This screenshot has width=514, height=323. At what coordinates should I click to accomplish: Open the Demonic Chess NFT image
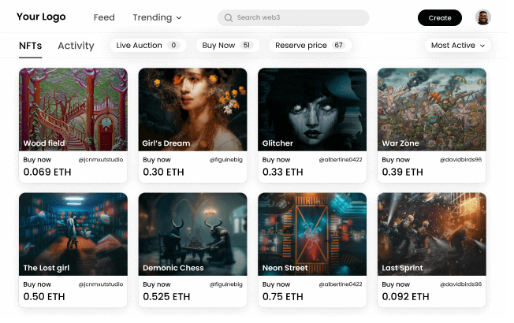click(x=192, y=234)
